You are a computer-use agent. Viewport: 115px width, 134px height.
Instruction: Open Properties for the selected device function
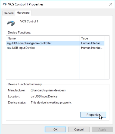tap(93, 115)
